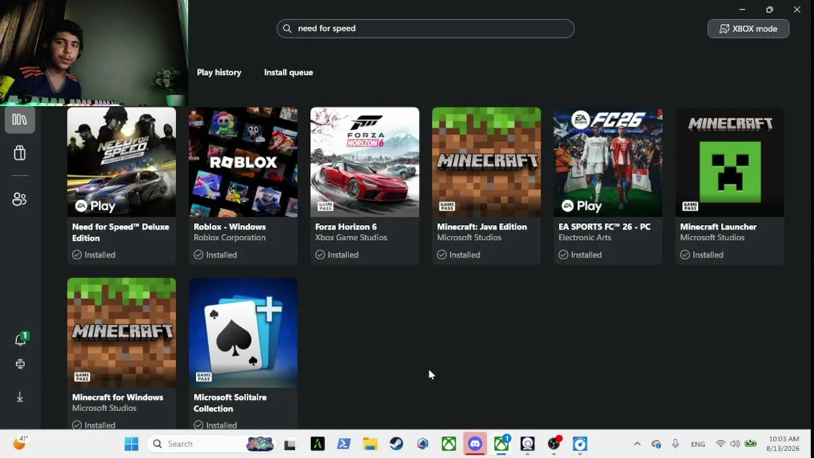This screenshot has height=458, width=814.
Task: Open Discord from the taskbar
Action: point(475,444)
